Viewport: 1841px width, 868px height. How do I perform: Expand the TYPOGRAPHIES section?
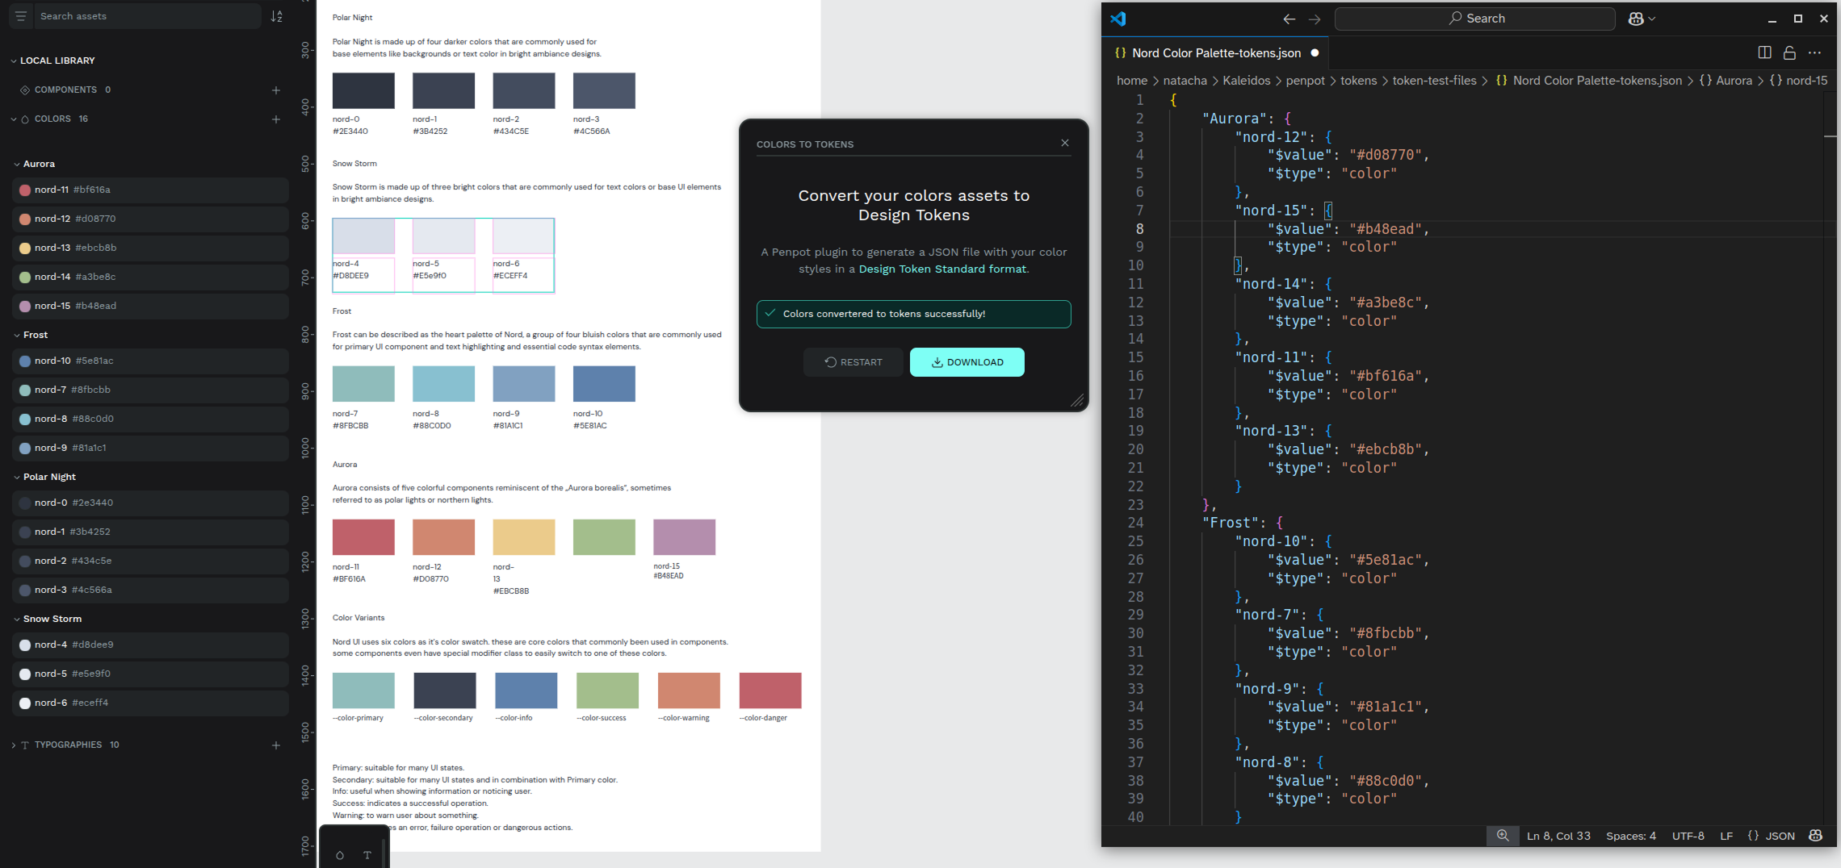pyautogui.click(x=13, y=745)
